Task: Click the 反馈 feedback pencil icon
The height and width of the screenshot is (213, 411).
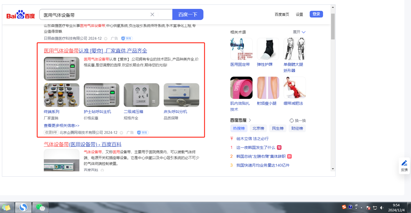Action: tap(404, 163)
